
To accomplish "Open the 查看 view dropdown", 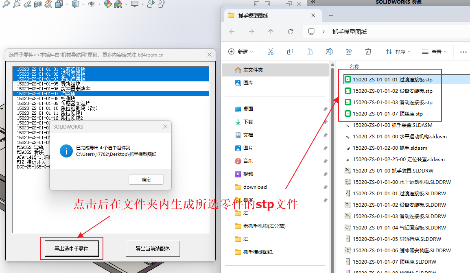I will pos(434,52).
